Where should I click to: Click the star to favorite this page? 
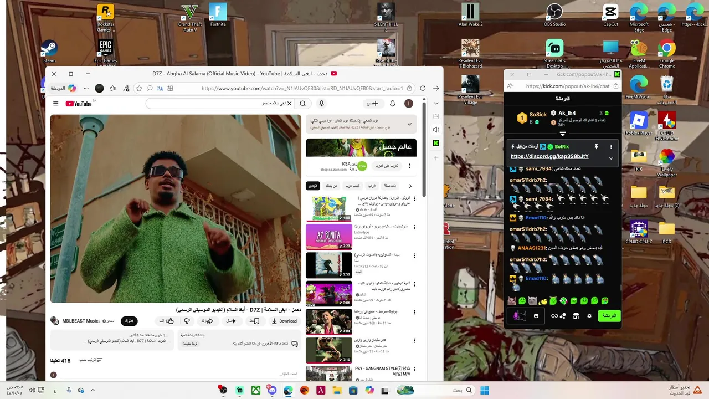coord(139,88)
